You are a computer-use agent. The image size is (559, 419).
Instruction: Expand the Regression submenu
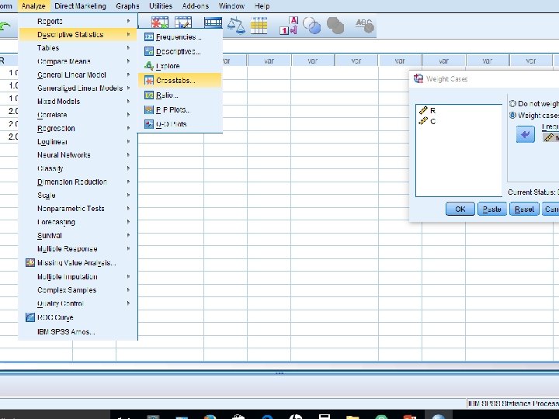[78, 128]
